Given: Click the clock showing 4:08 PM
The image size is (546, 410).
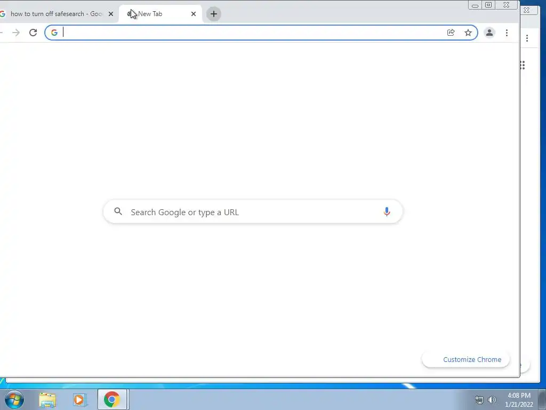Looking at the screenshot, I should (519, 400).
